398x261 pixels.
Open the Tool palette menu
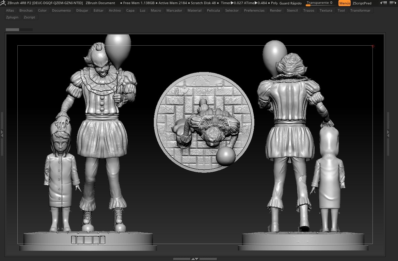click(x=341, y=11)
